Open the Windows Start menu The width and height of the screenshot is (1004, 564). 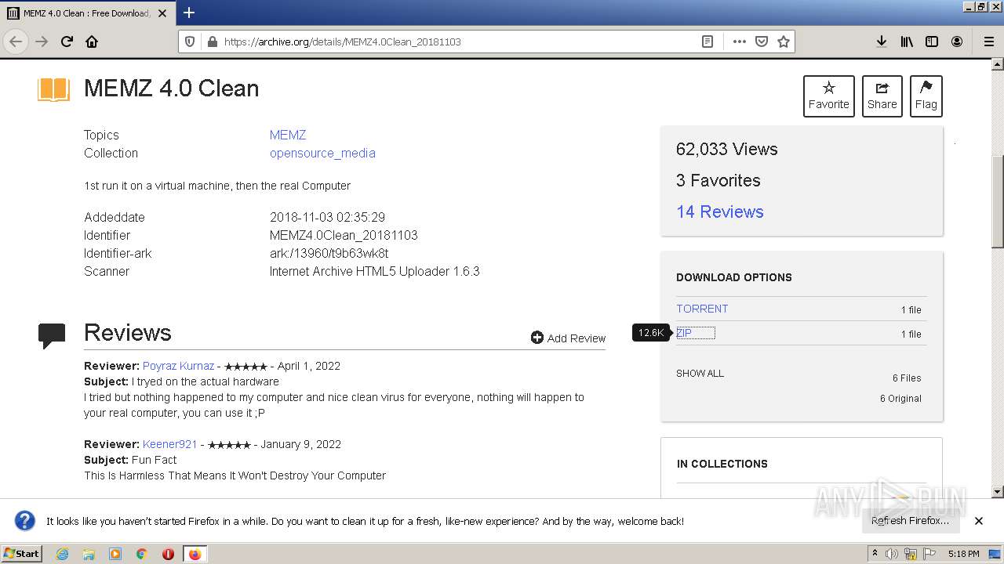[x=22, y=554]
